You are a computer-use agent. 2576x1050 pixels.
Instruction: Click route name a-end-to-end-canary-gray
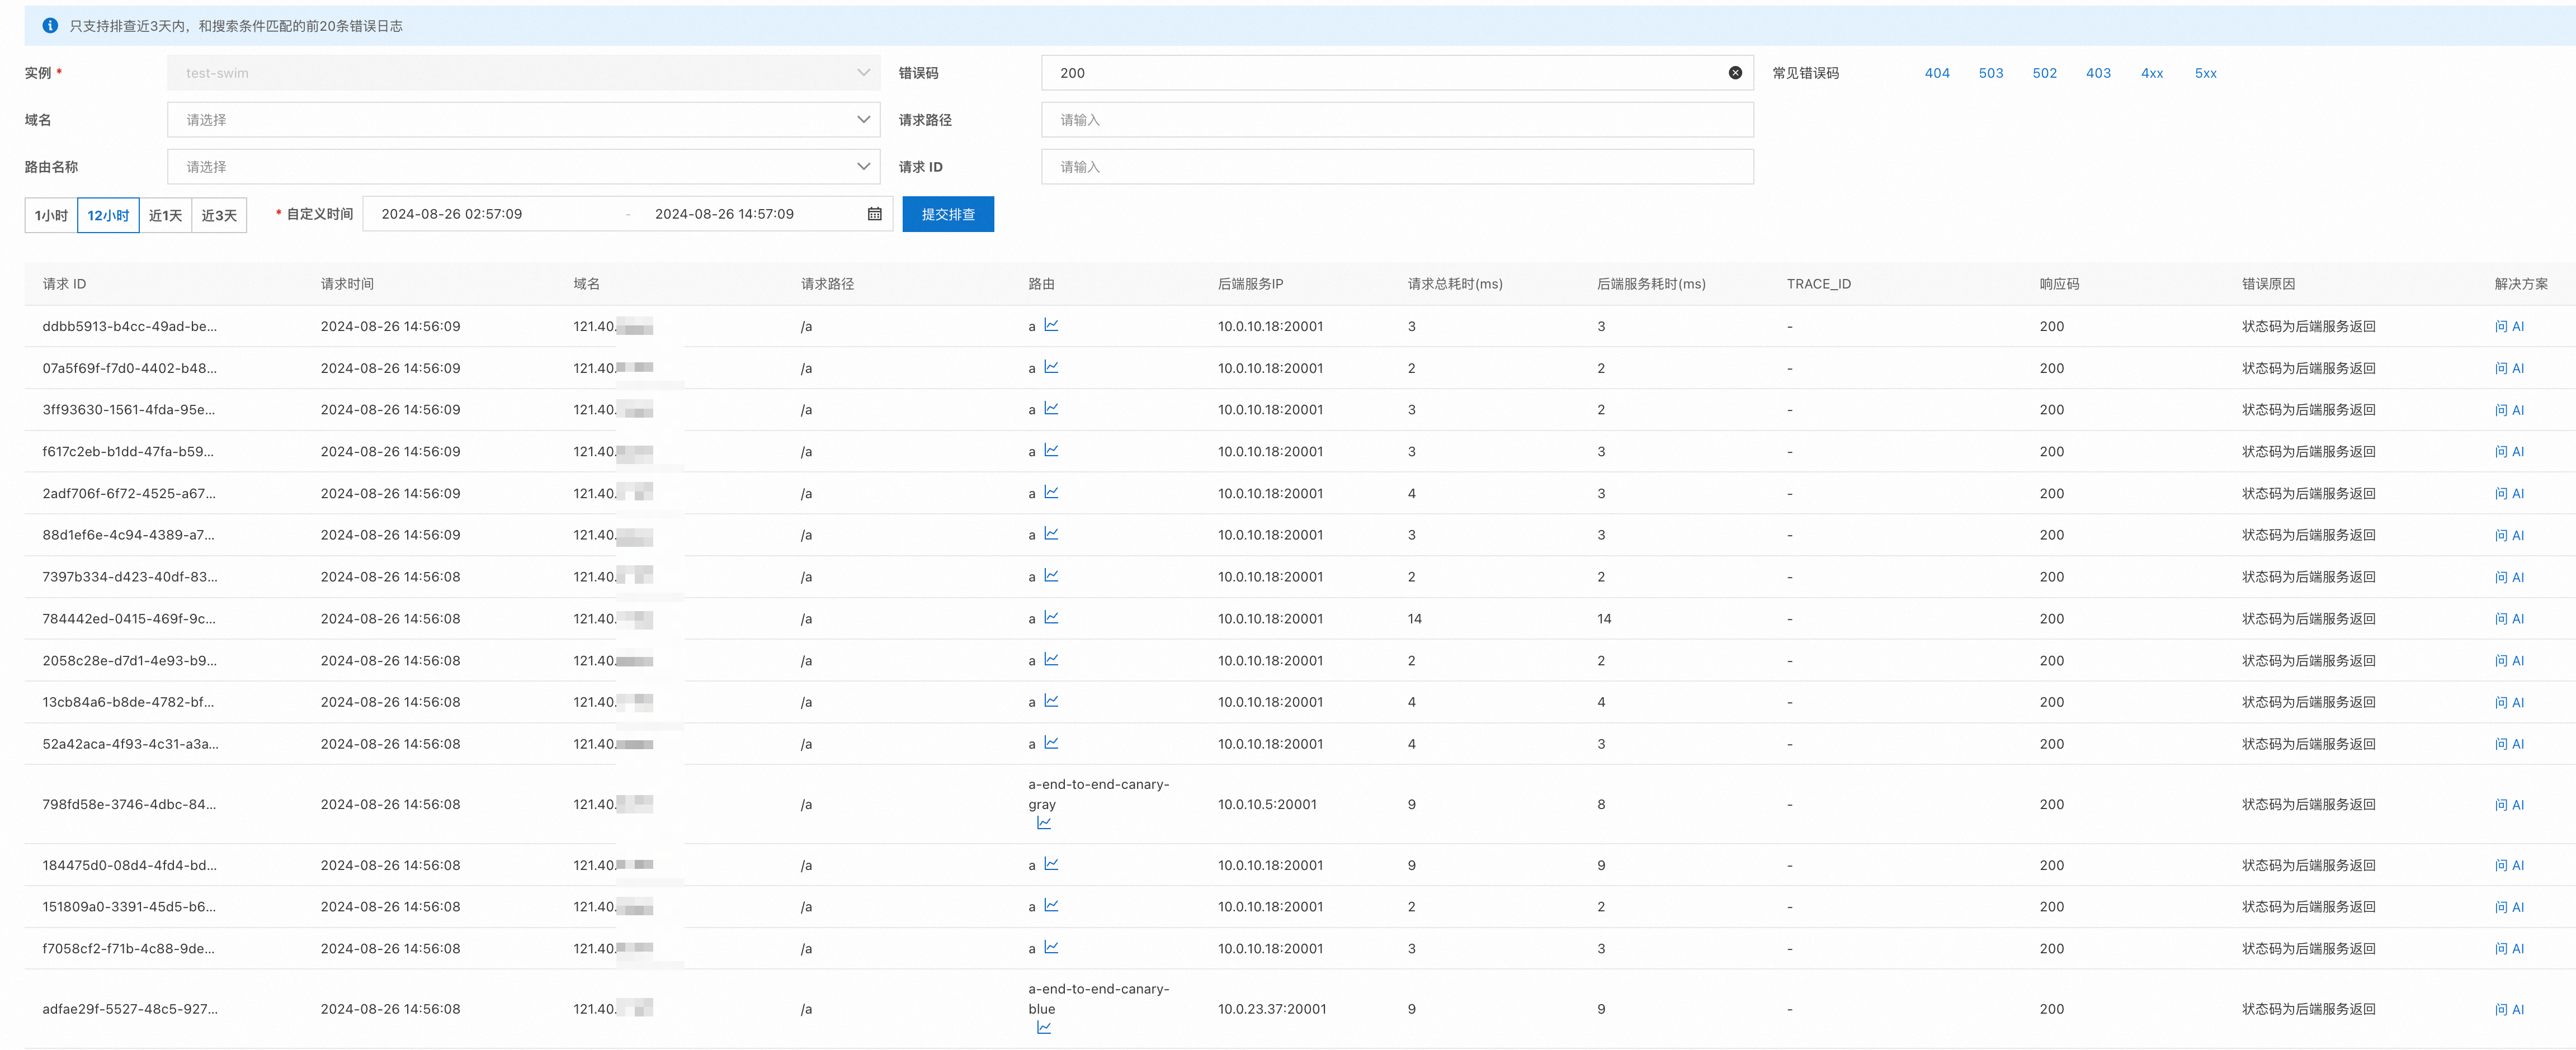point(1098,794)
